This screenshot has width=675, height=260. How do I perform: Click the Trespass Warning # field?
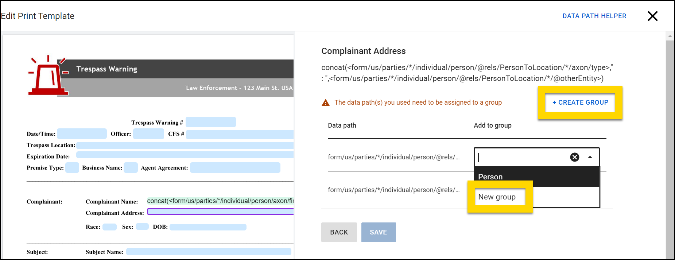tap(210, 122)
